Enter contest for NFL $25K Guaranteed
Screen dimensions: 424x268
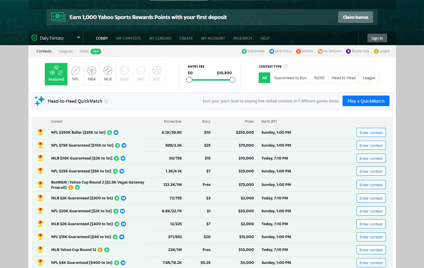pos(371,171)
